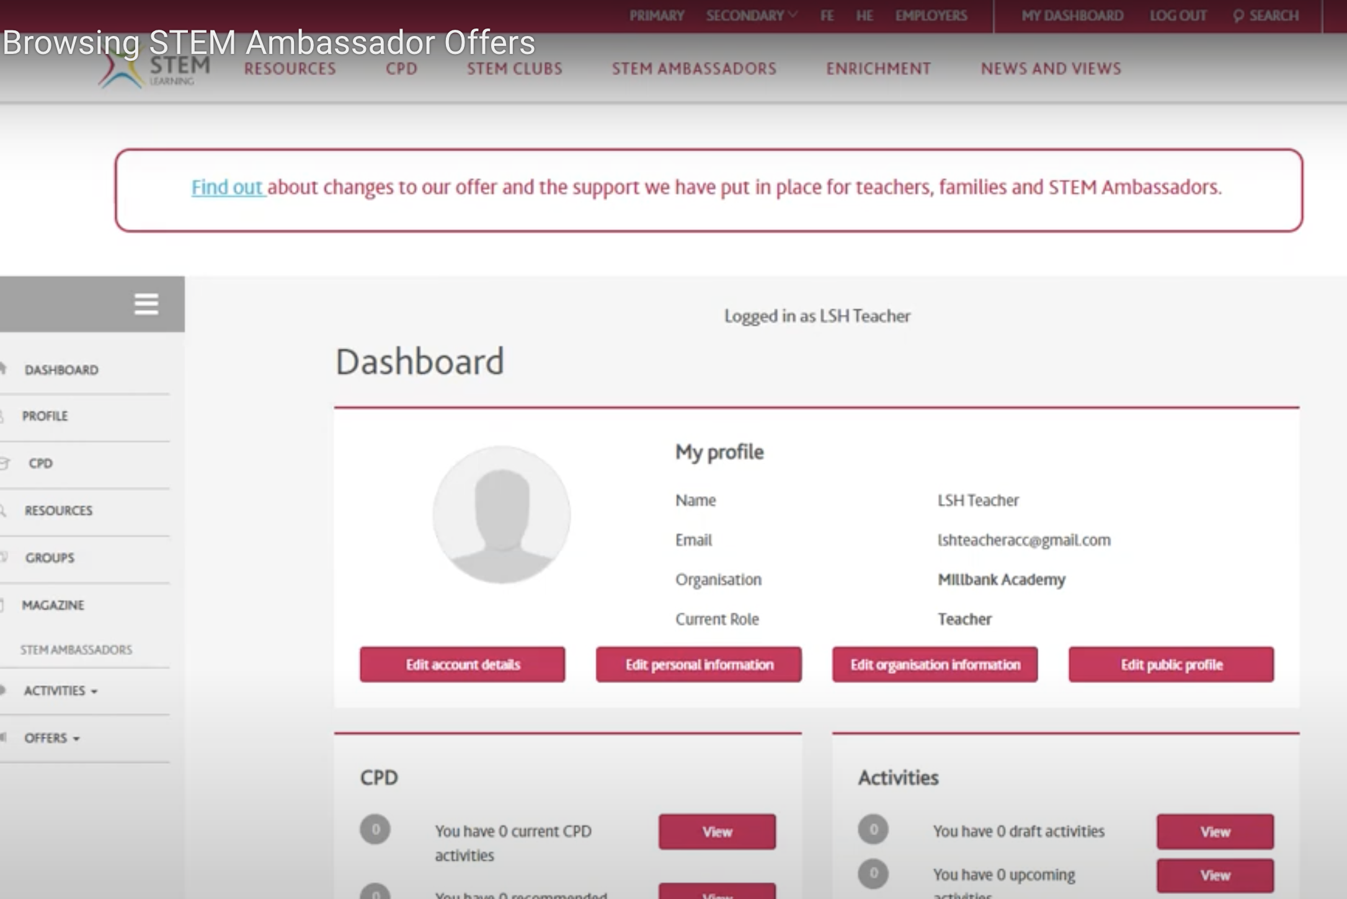This screenshot has width=1347, height=899.
Task: Click the zero badge beside current CPD activities
Action: 375,830
